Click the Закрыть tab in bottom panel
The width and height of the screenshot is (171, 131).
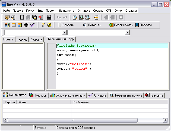154,95
